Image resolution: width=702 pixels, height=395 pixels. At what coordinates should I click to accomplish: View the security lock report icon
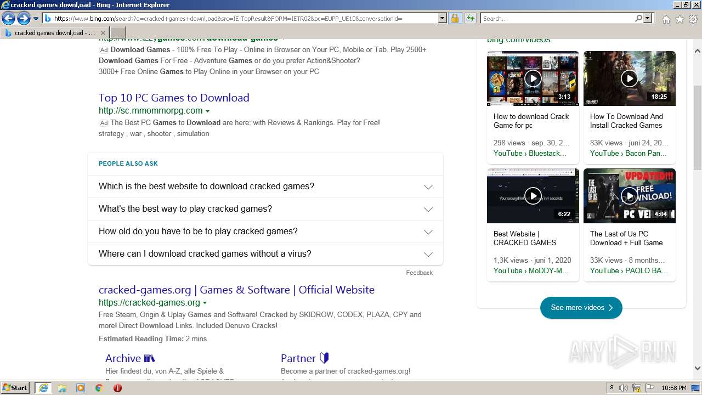[455, 19]
